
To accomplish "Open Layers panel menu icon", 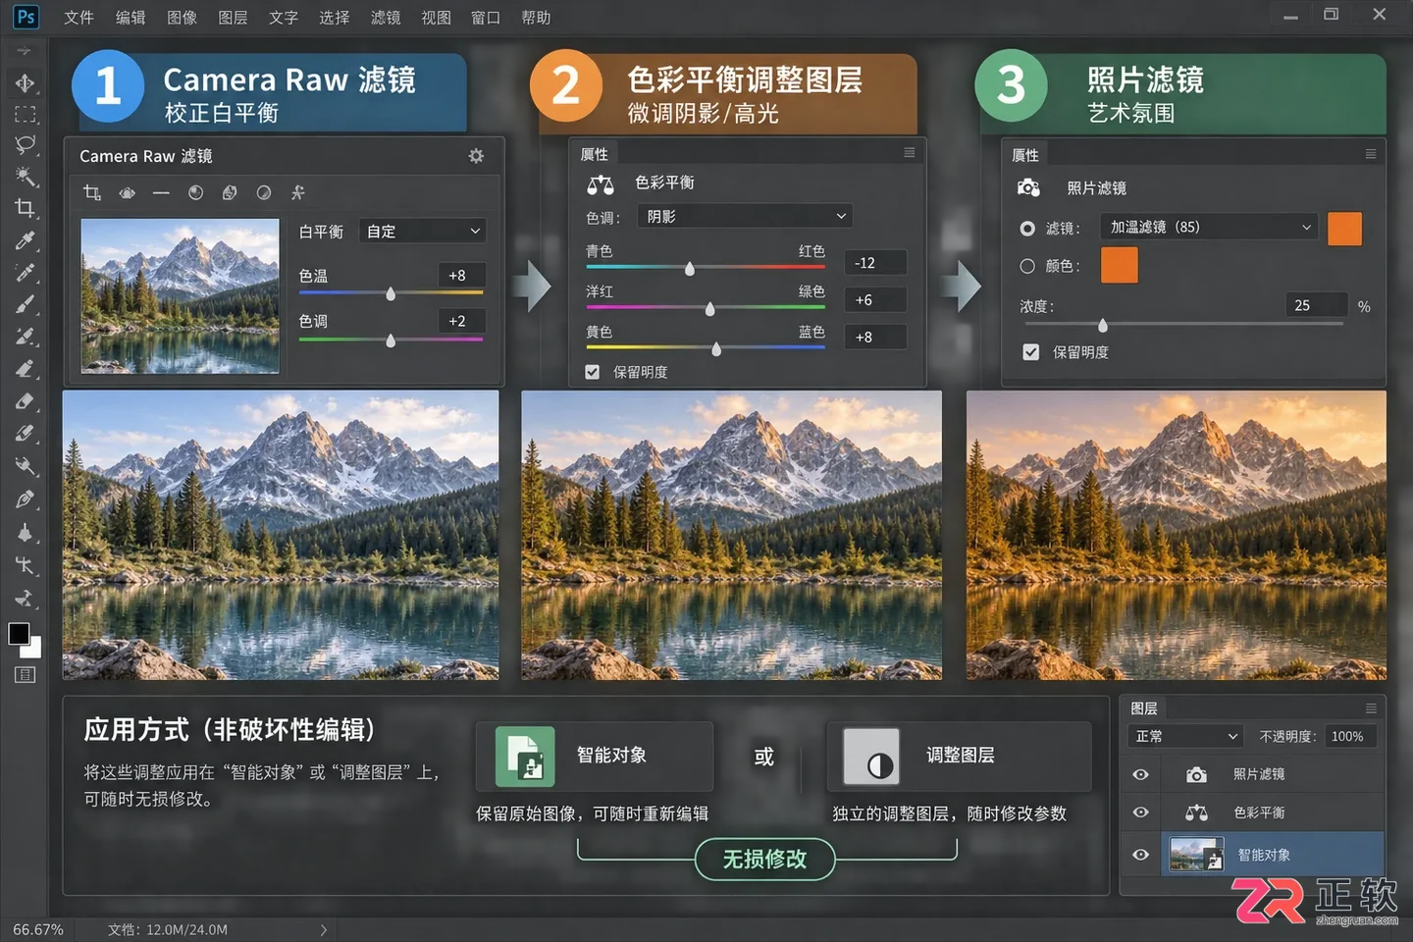I will [1371, 708].
